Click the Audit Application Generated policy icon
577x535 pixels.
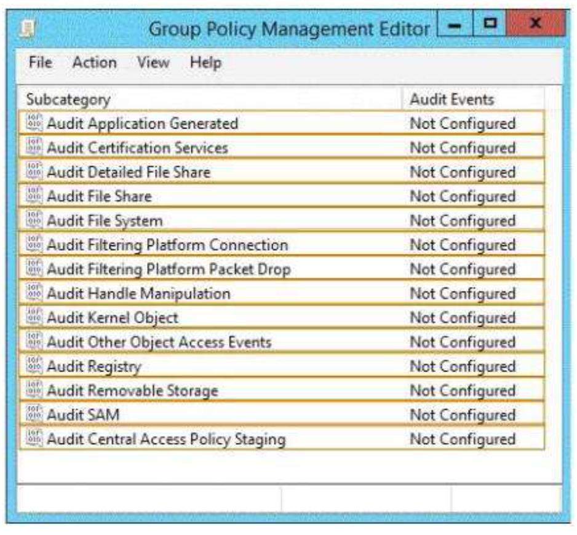(x=34, y=123)
